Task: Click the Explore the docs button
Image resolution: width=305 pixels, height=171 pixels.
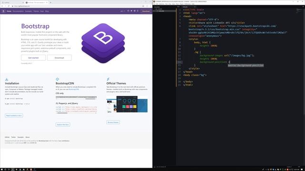Action: click(63, 124)
